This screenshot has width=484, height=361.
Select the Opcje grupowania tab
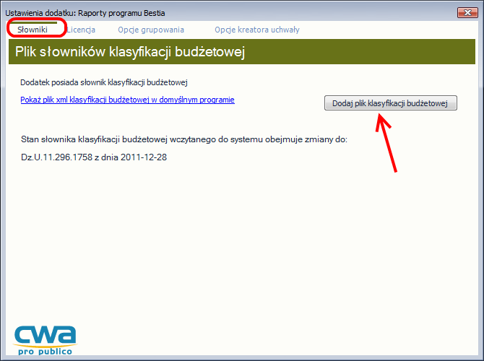pyautogui.click(x=151, y=30)
